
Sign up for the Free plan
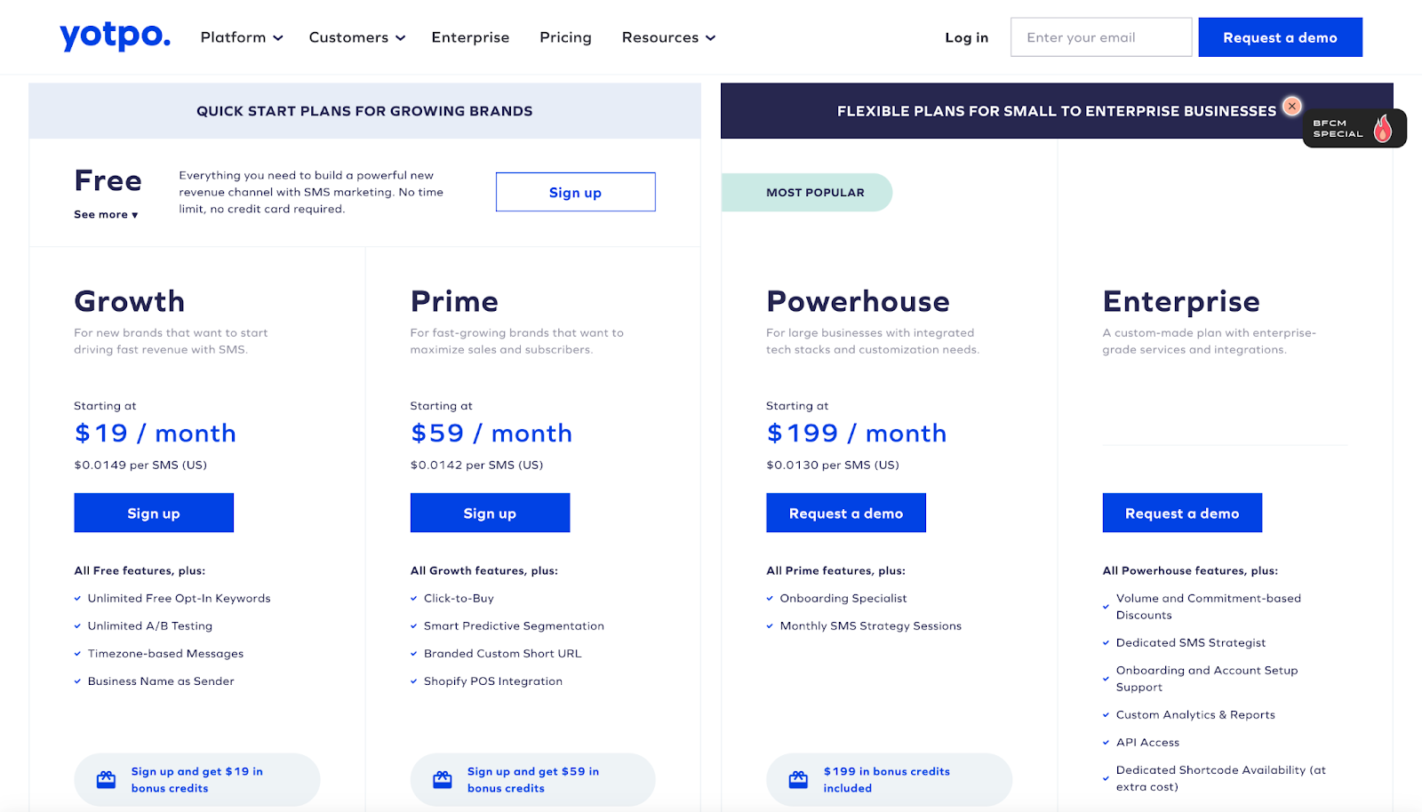tap(575, 192)
